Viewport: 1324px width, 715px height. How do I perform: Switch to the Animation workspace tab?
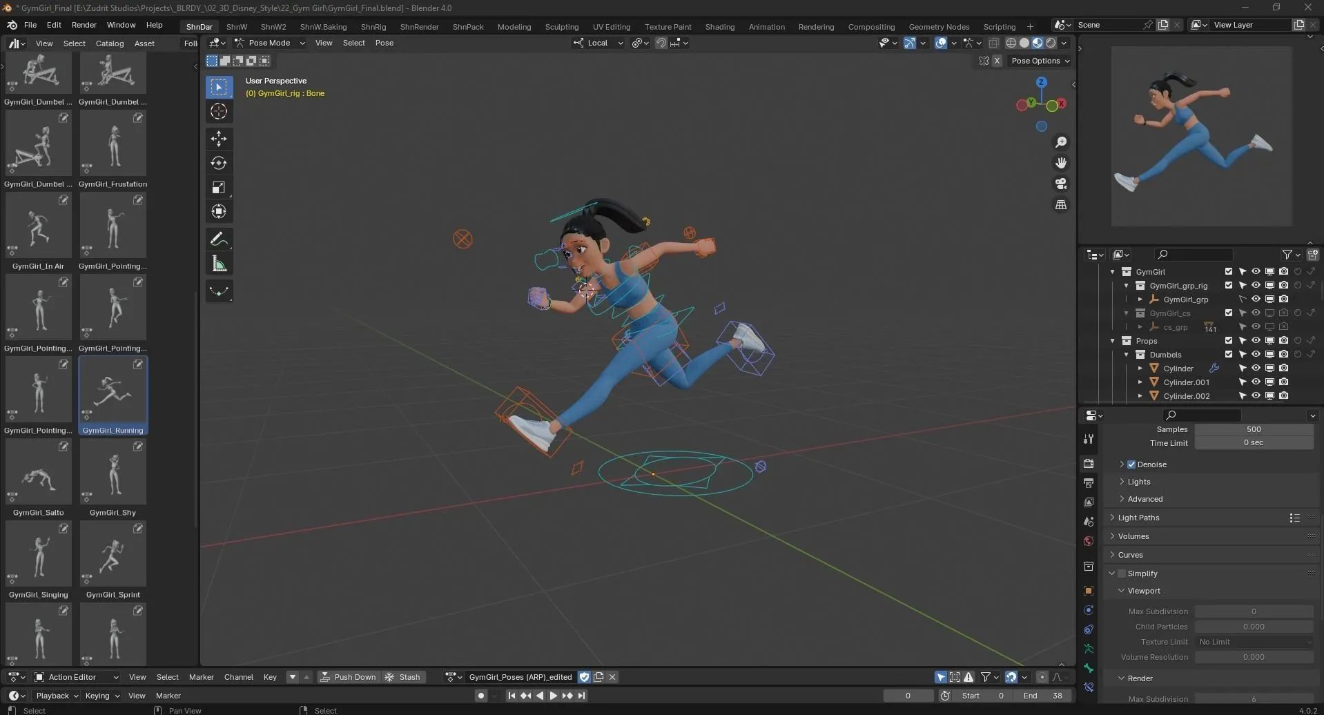point(766,26)
